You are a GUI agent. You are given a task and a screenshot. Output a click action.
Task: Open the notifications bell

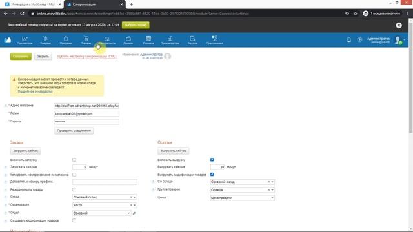348,40
